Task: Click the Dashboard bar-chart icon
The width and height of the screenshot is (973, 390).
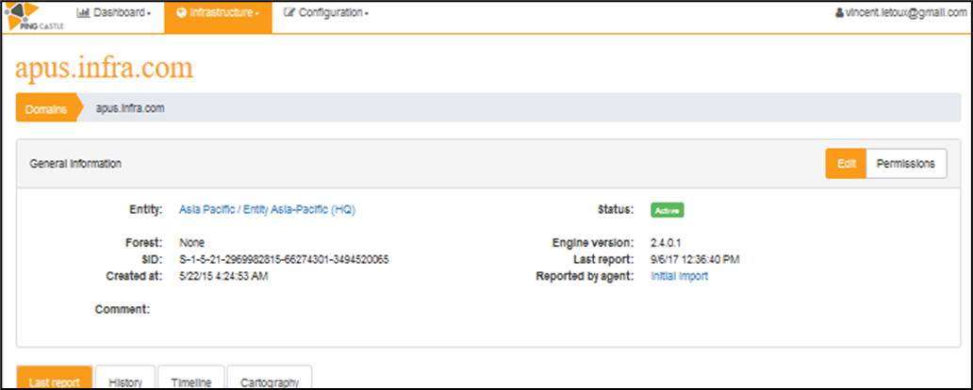Action: pyautogui.click(x=84, y=12)
